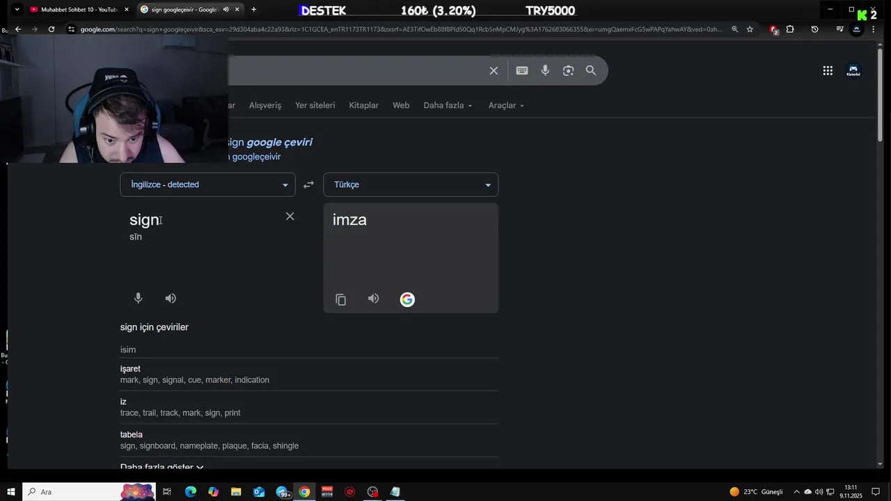
Task: Open the Windows Start menu
Action: click(11, 492)
